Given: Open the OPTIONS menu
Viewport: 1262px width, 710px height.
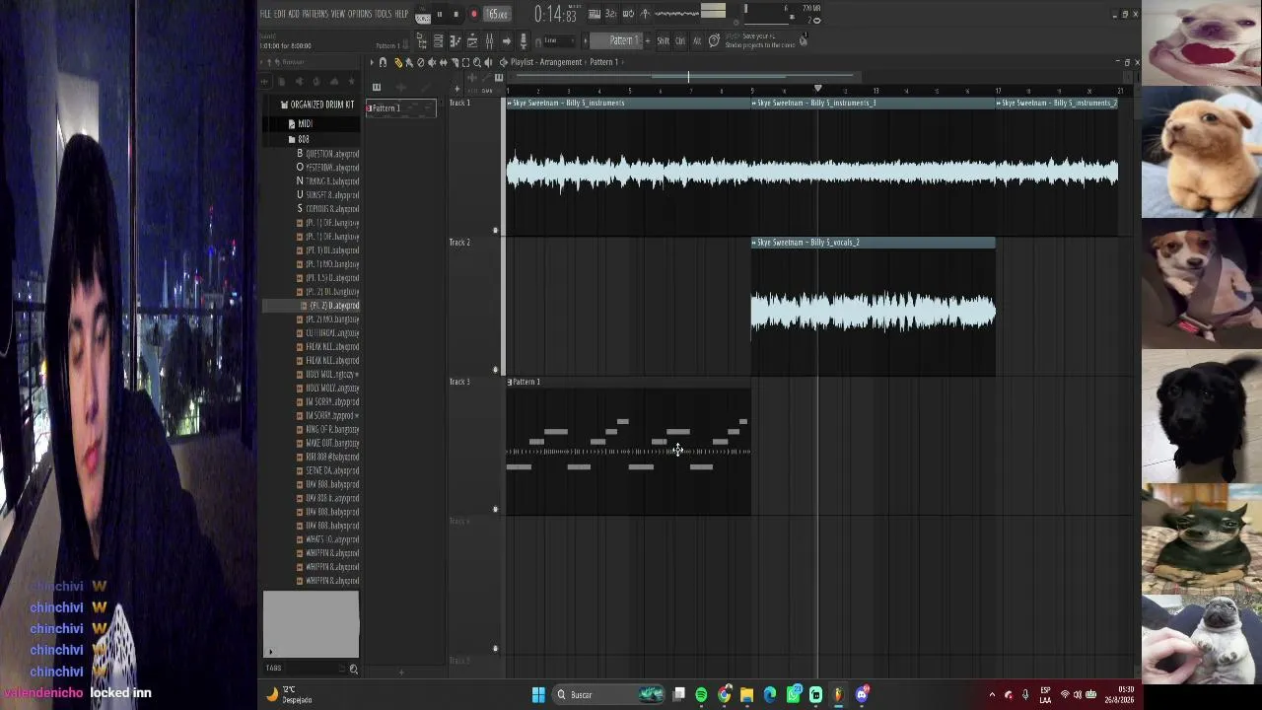Looking at the screenshot, I should tap(360, 14).
